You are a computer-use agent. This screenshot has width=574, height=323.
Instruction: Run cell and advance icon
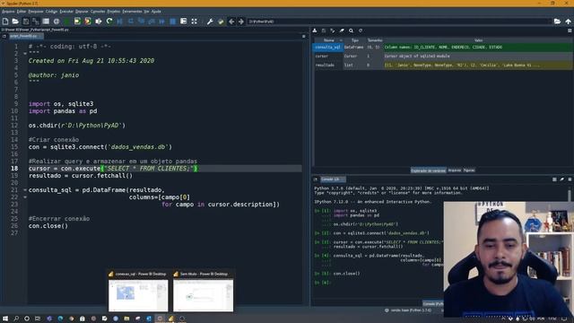88,22
